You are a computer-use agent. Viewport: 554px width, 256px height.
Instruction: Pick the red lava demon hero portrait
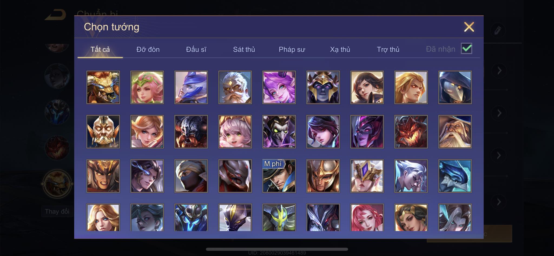(x=411, y=132)
